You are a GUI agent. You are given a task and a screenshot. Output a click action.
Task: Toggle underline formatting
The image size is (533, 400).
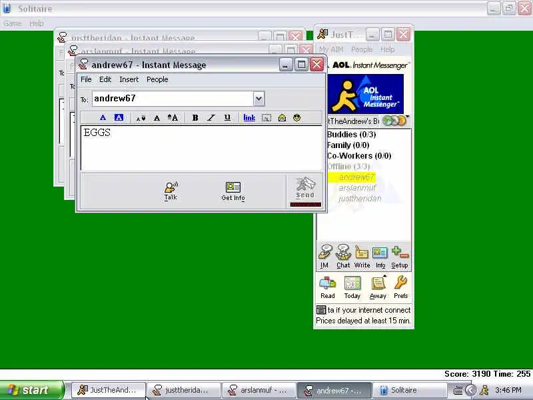(x=227, y=118)
